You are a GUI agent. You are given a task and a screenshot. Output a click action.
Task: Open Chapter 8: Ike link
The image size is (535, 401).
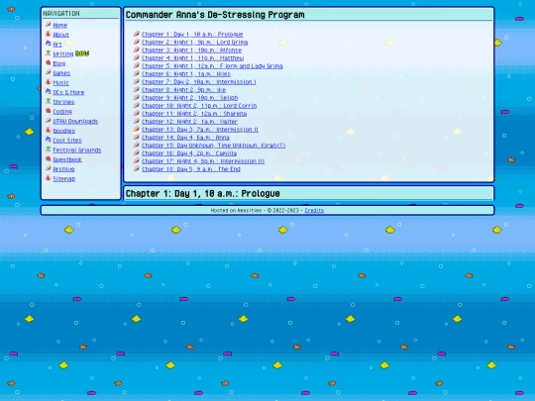pyautogui.click(x=184, y=90)
